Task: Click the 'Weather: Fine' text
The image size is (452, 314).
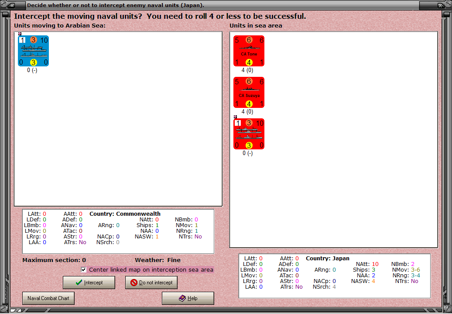Action: tap(158, 260)
